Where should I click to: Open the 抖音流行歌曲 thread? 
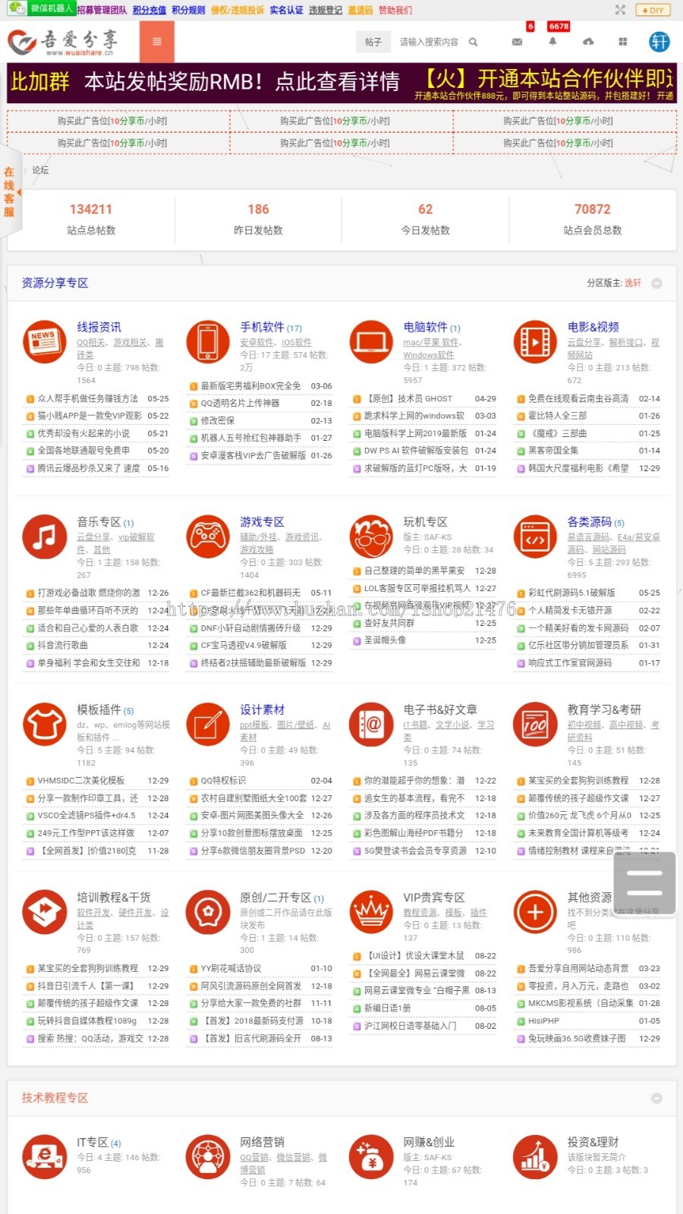62,645
